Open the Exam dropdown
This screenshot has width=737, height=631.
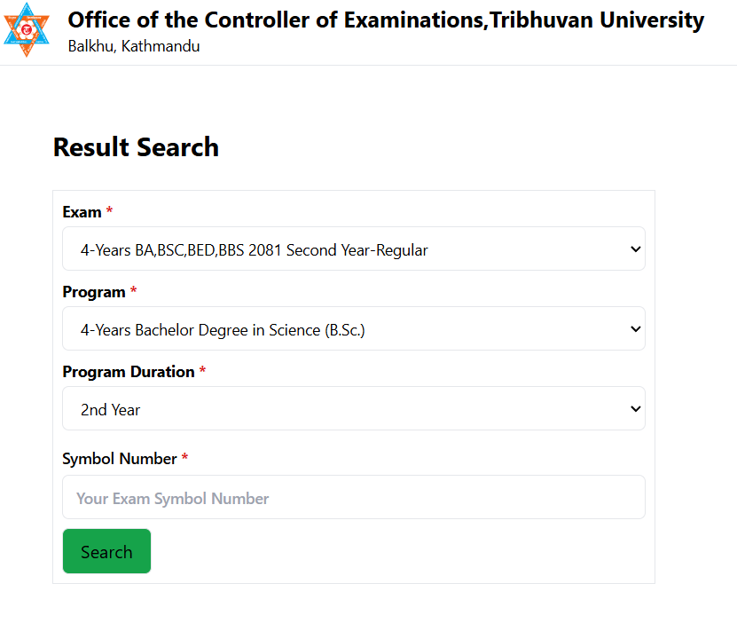[x=354, y=248]
